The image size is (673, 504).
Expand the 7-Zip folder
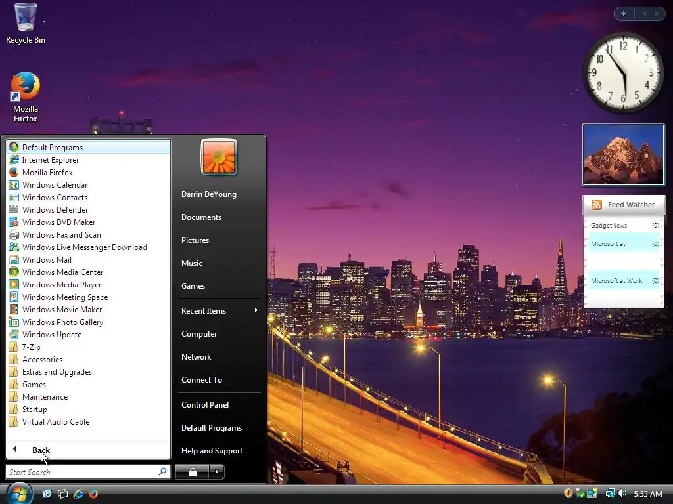[x=88, y=346]
